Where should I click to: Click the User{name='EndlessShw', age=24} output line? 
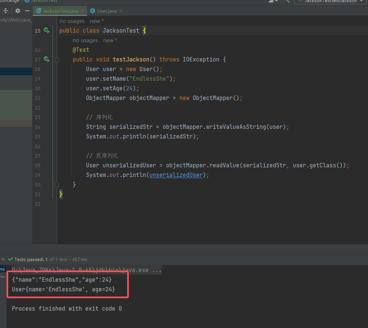(64, 289)
